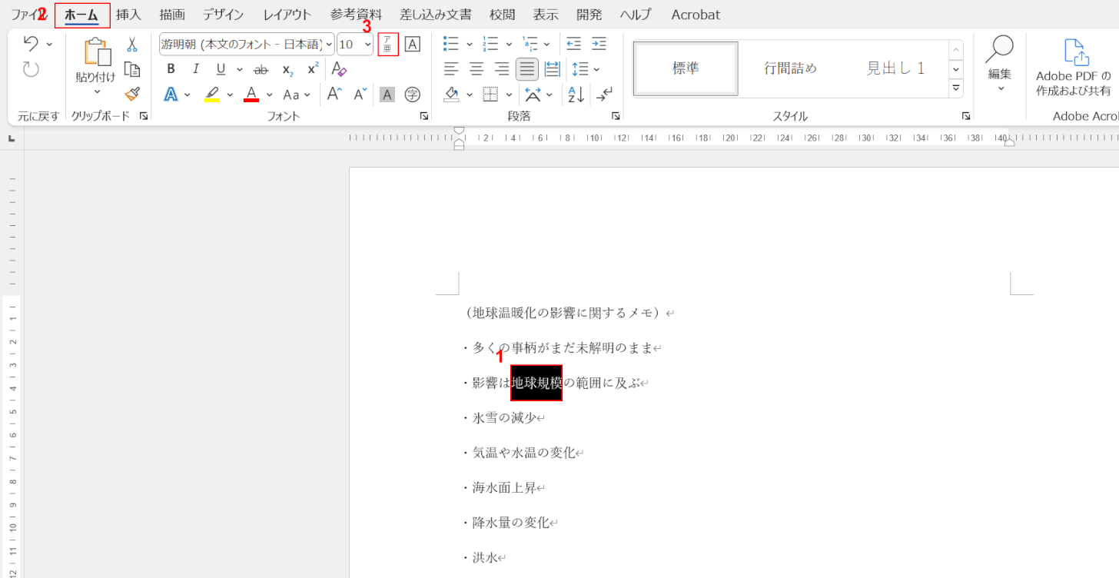
Task: Expand the Styles gallery more button
Action: [956, 88]
